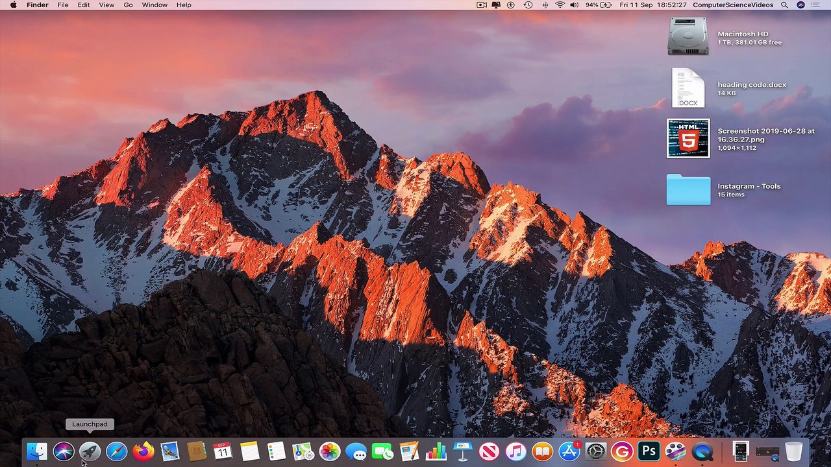
Task: Open the App Store dock icon
Action: [569, 451]
